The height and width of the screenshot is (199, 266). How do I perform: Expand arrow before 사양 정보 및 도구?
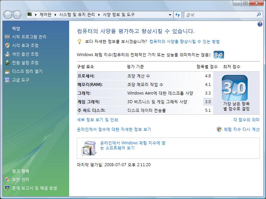(x=99, y=15)
